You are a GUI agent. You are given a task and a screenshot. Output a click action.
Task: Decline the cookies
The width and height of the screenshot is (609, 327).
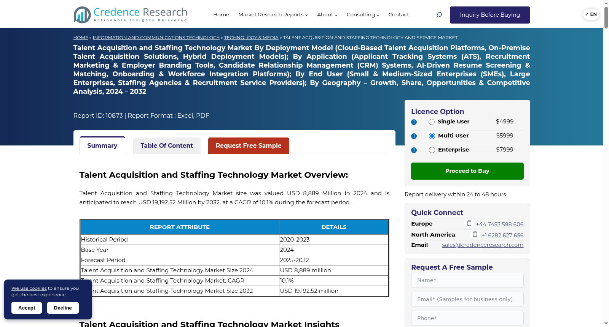(63, 308)
